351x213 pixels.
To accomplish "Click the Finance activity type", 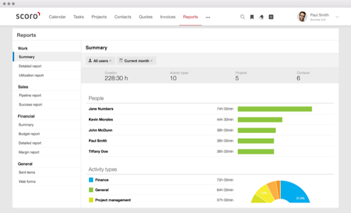I will point(102,180).
